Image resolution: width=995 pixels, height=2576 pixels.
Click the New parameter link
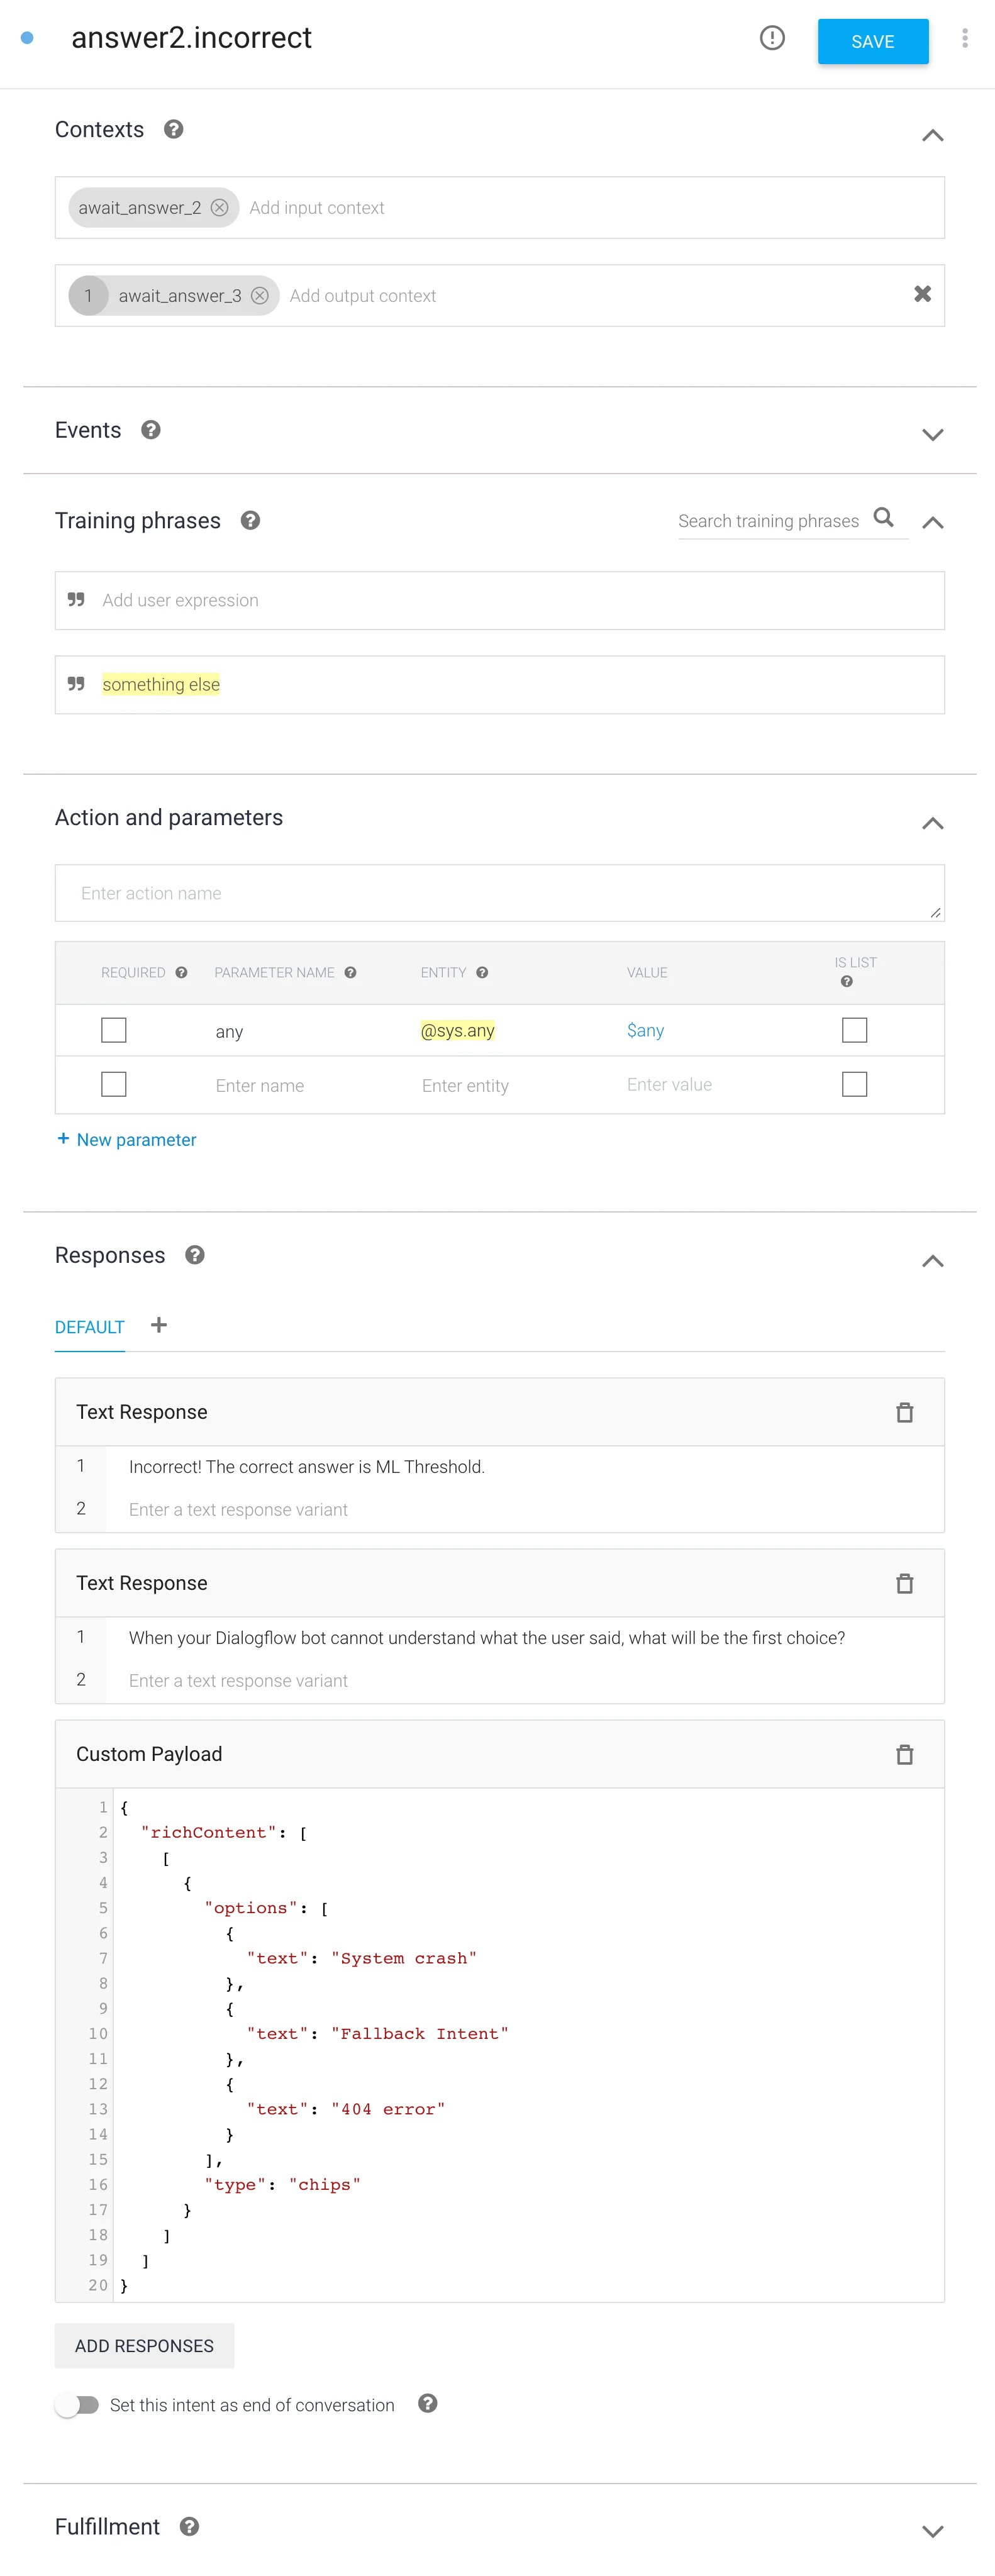[127, 1140]
